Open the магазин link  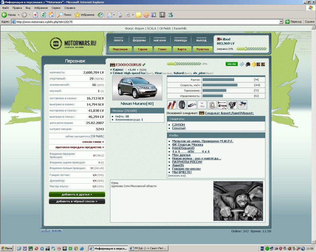click(160, 40)
